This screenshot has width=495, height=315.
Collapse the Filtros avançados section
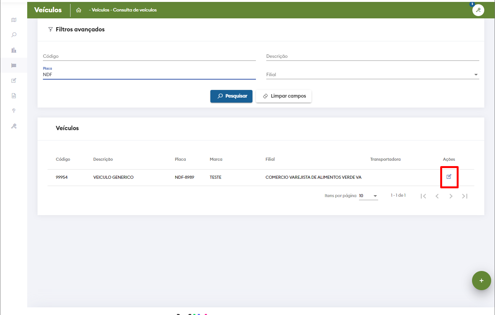coord(77,29)
